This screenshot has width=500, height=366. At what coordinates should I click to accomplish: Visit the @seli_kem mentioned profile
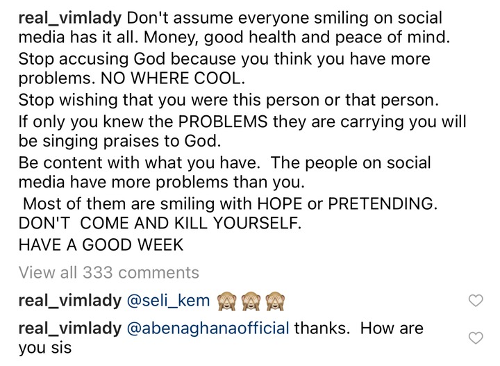point(168,301)
